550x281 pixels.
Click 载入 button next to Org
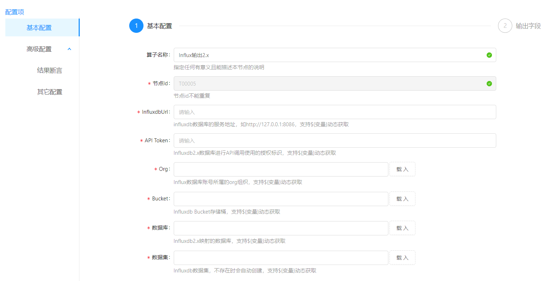click(x=402, y=169)
